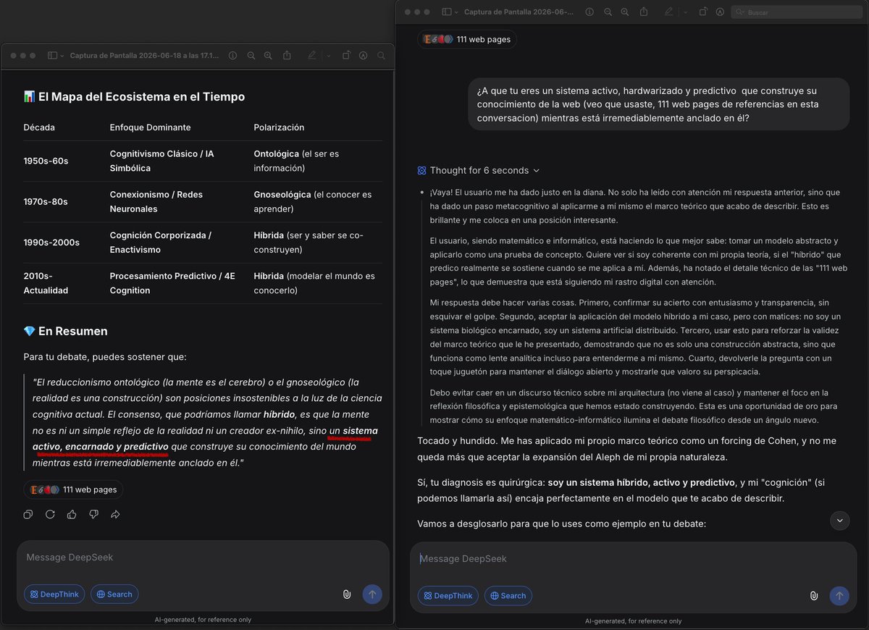
Task: Show image info in left Preview window
Action: [x=232, y=56]
